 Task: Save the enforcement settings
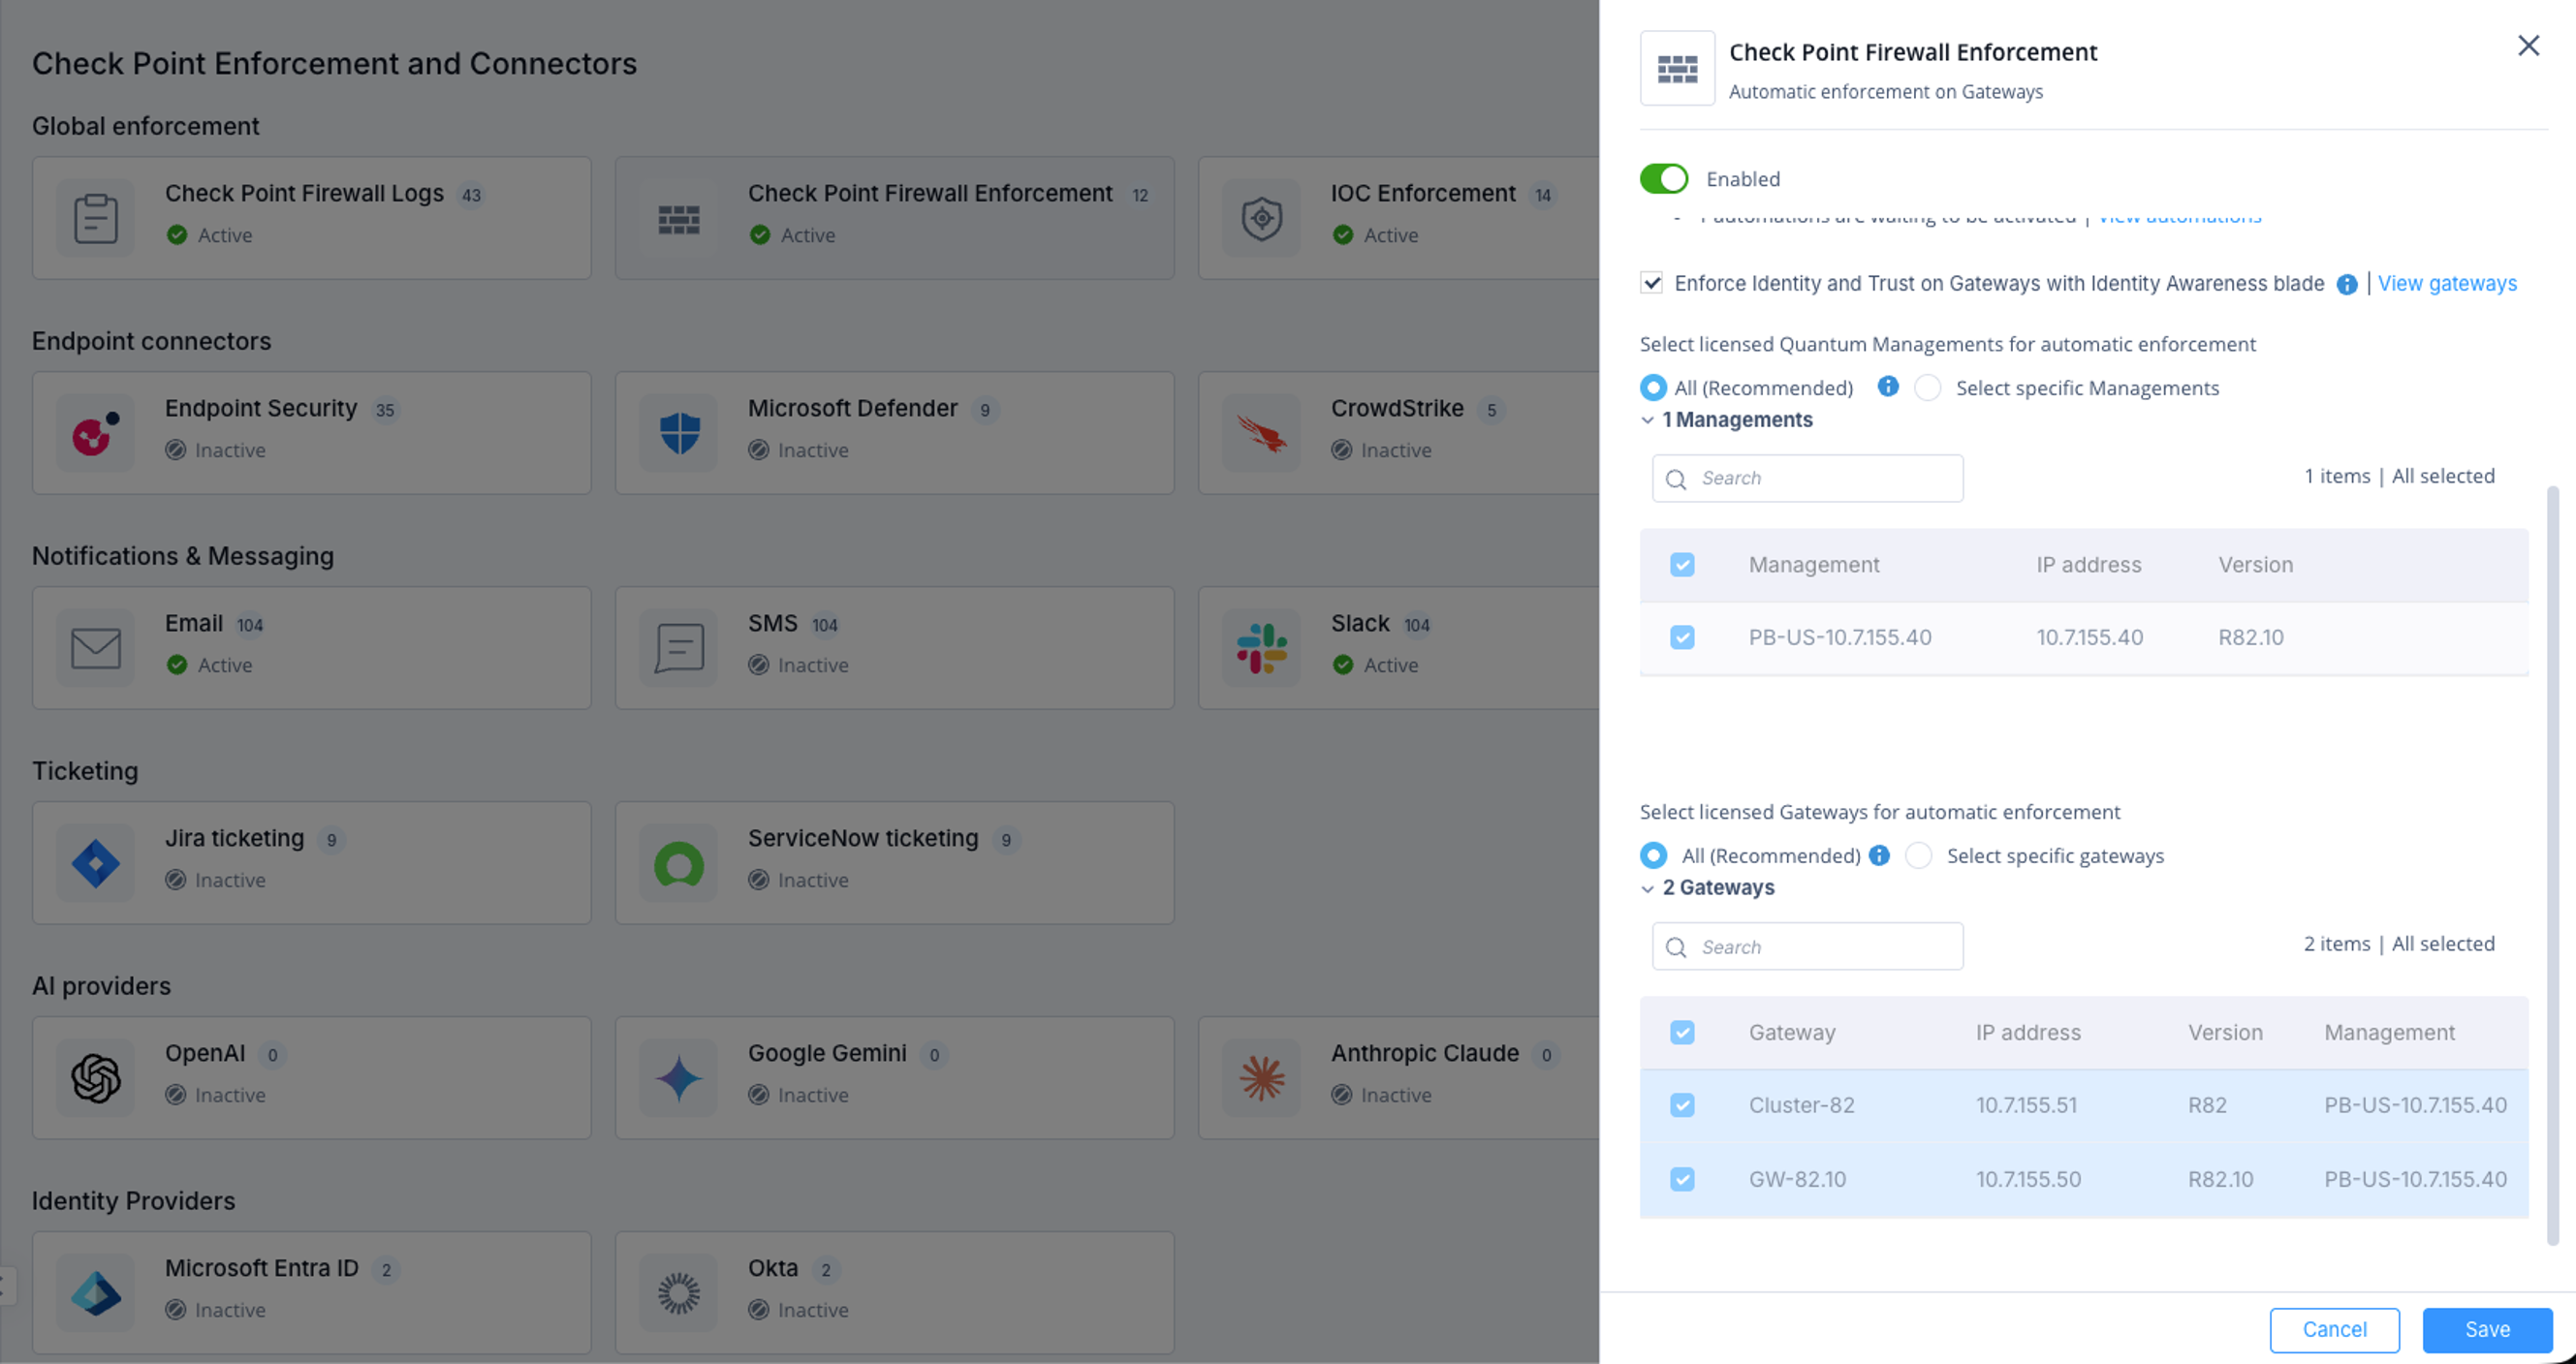click(x=2487, y=1329)
